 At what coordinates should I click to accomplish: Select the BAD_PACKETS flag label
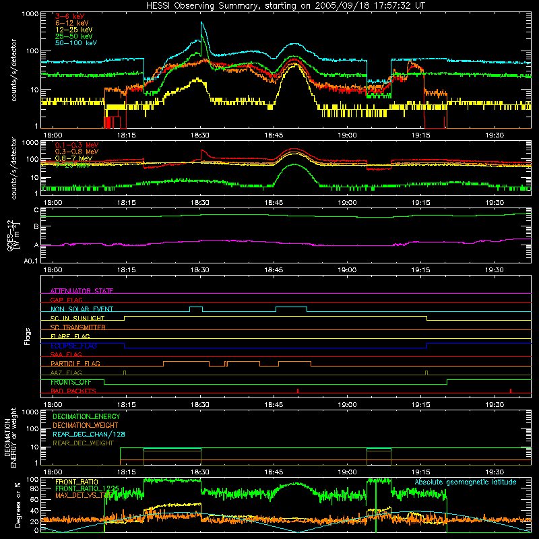coord(73,391)
